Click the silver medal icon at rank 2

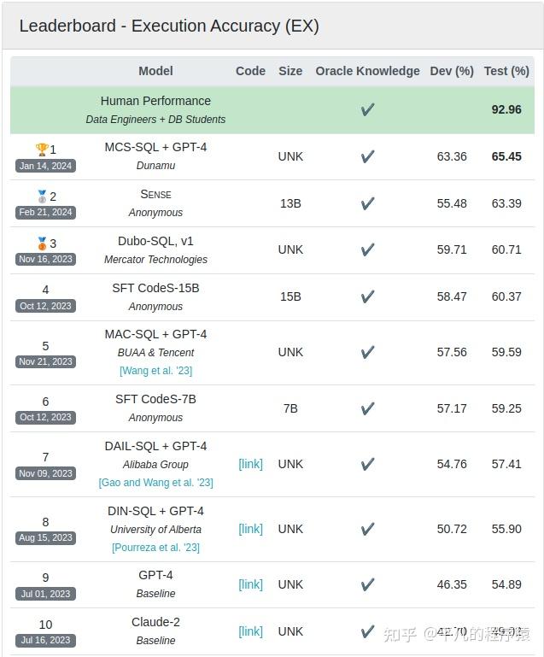[x=42, y=197]
